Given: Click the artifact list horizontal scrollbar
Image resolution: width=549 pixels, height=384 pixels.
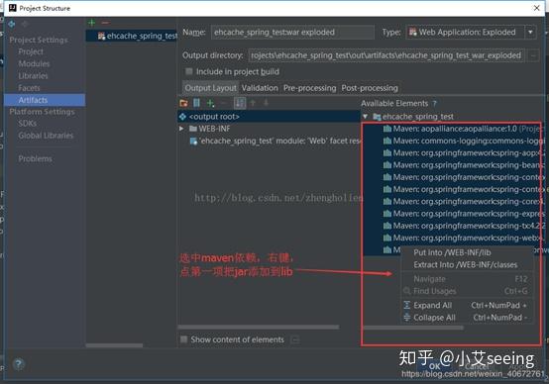Looking at the screenshot, I should [114, 345].
